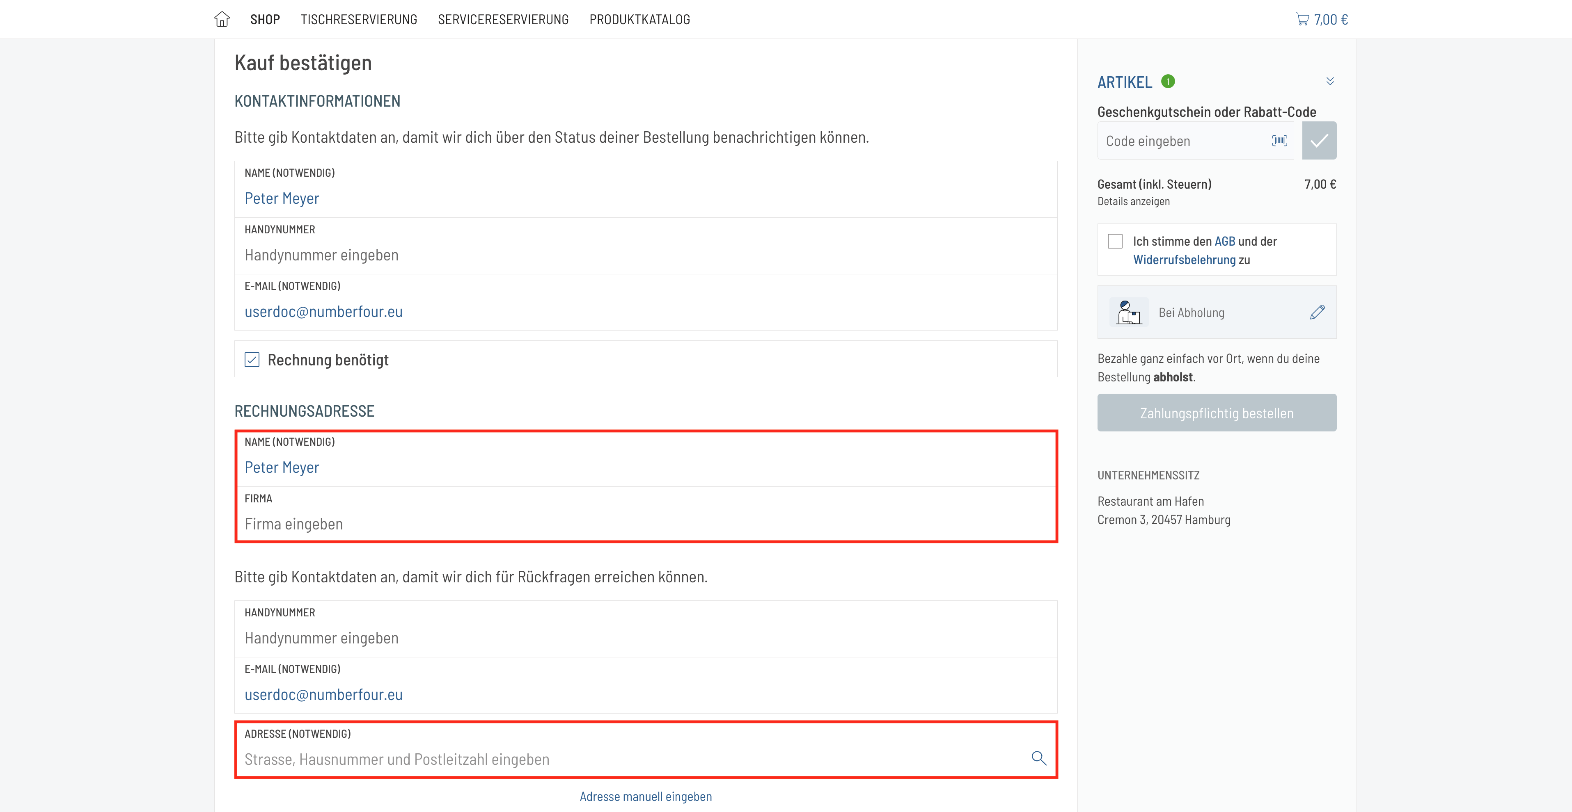The image size is (1572, 812).
Task: Click the pickup person icon
Action: 1128,312
